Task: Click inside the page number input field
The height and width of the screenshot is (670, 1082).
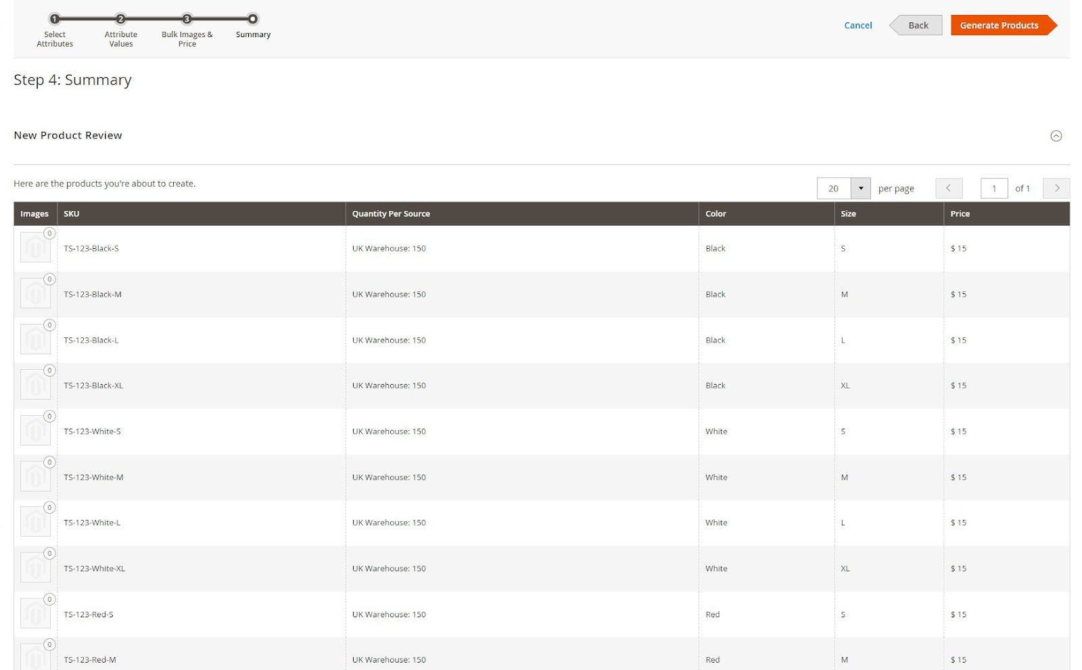Action: (994, 188)
